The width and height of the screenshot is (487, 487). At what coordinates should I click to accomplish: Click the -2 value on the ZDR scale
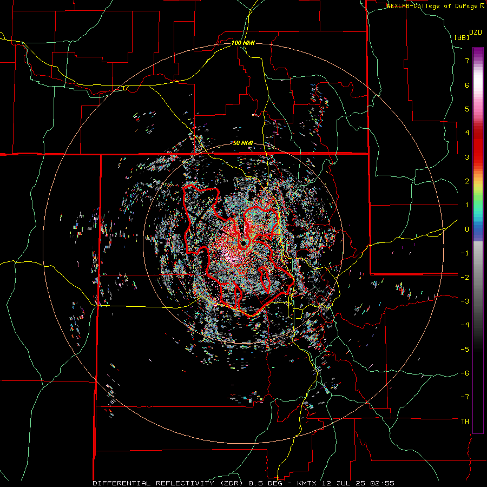[465, 277]
